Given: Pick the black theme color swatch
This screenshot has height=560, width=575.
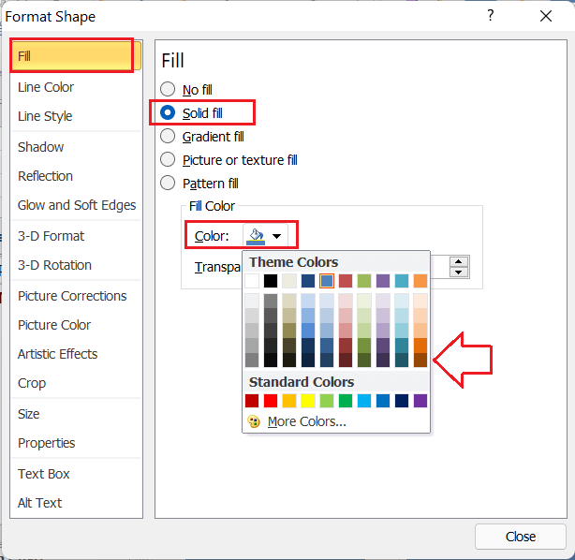Looking at the screenshot, I should coord(271,281).
